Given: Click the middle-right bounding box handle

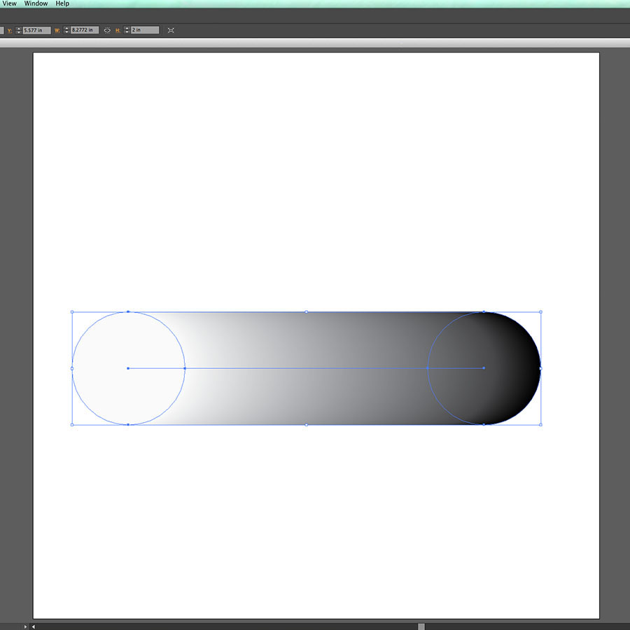Looking at the screenshot, I should point(541,368).
